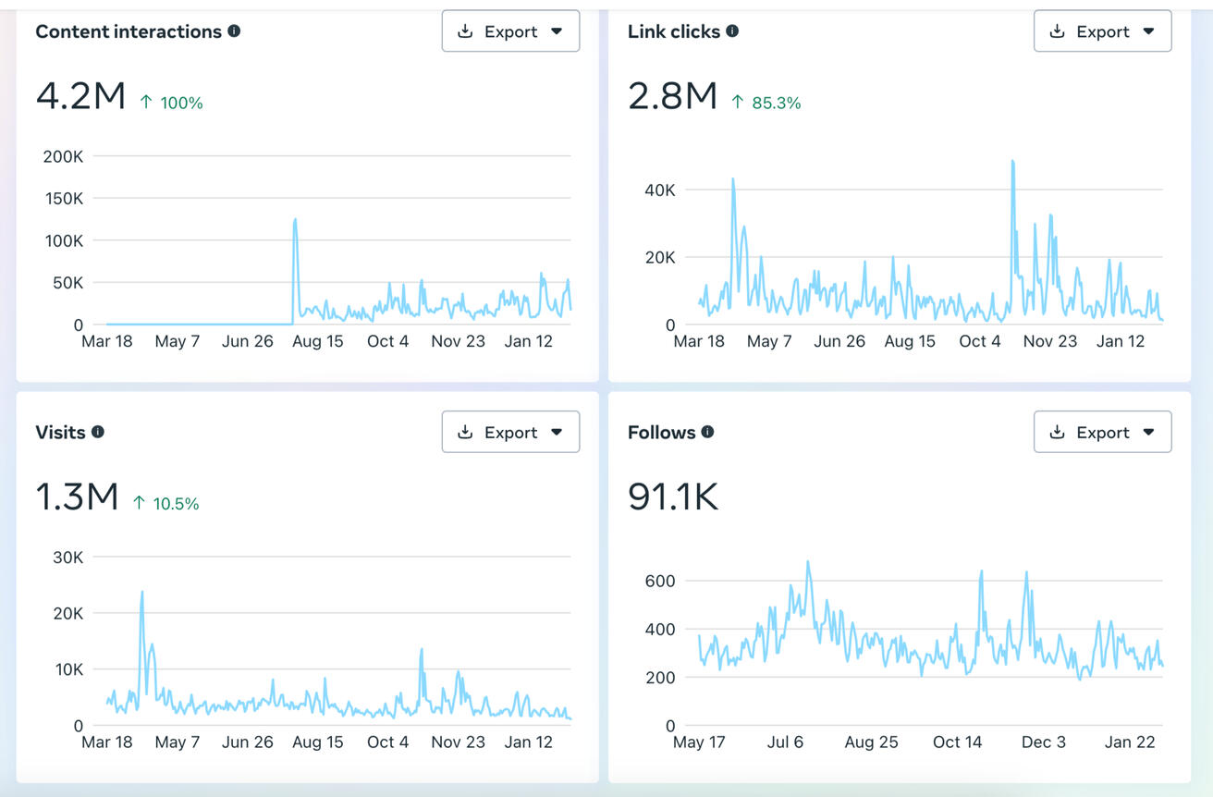This screenshot has height=797, width=1213.
Task: Open the Export dropdown for Visits
Action: point(557,431)
